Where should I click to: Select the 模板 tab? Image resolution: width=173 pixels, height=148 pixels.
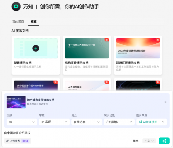pyautogui.click(x=34, y=22)
